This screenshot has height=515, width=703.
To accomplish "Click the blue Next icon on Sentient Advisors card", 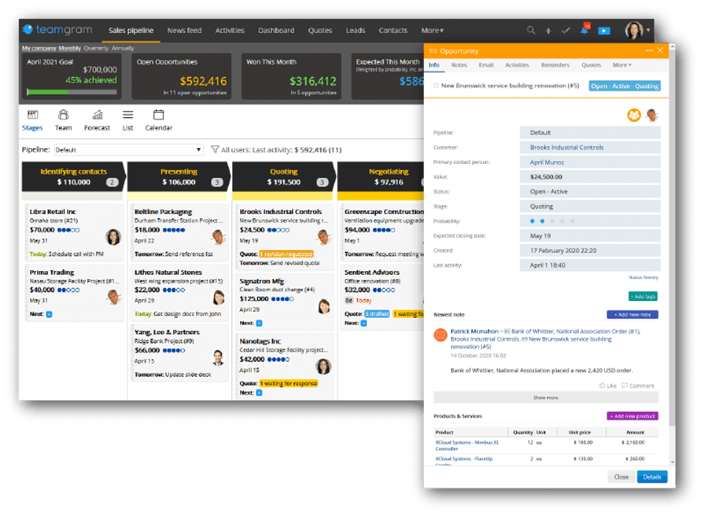I will pyautogui.click(x=364, y=323).
